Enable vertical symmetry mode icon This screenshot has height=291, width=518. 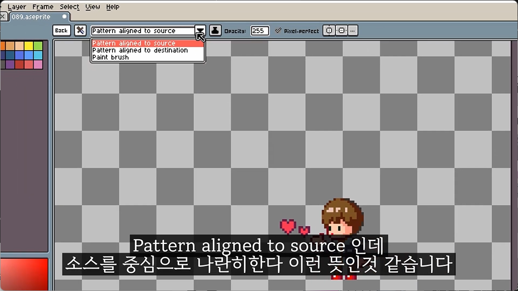click(342, 31)
